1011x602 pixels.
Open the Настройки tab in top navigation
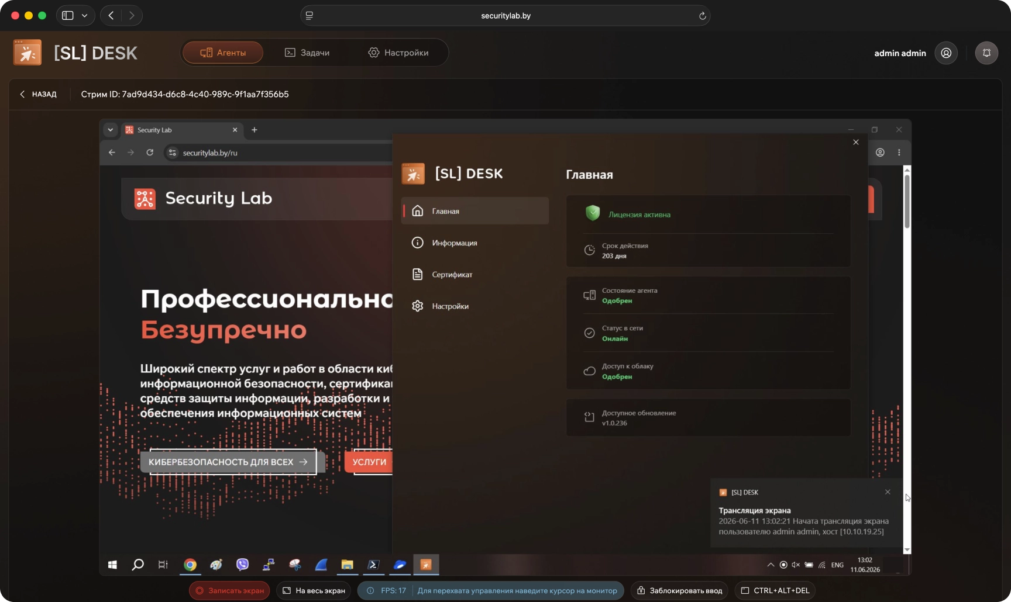pyautogui.click(x=398, y=53)
